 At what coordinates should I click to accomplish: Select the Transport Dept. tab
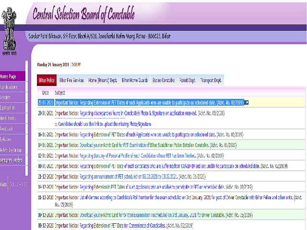[211, 80]
